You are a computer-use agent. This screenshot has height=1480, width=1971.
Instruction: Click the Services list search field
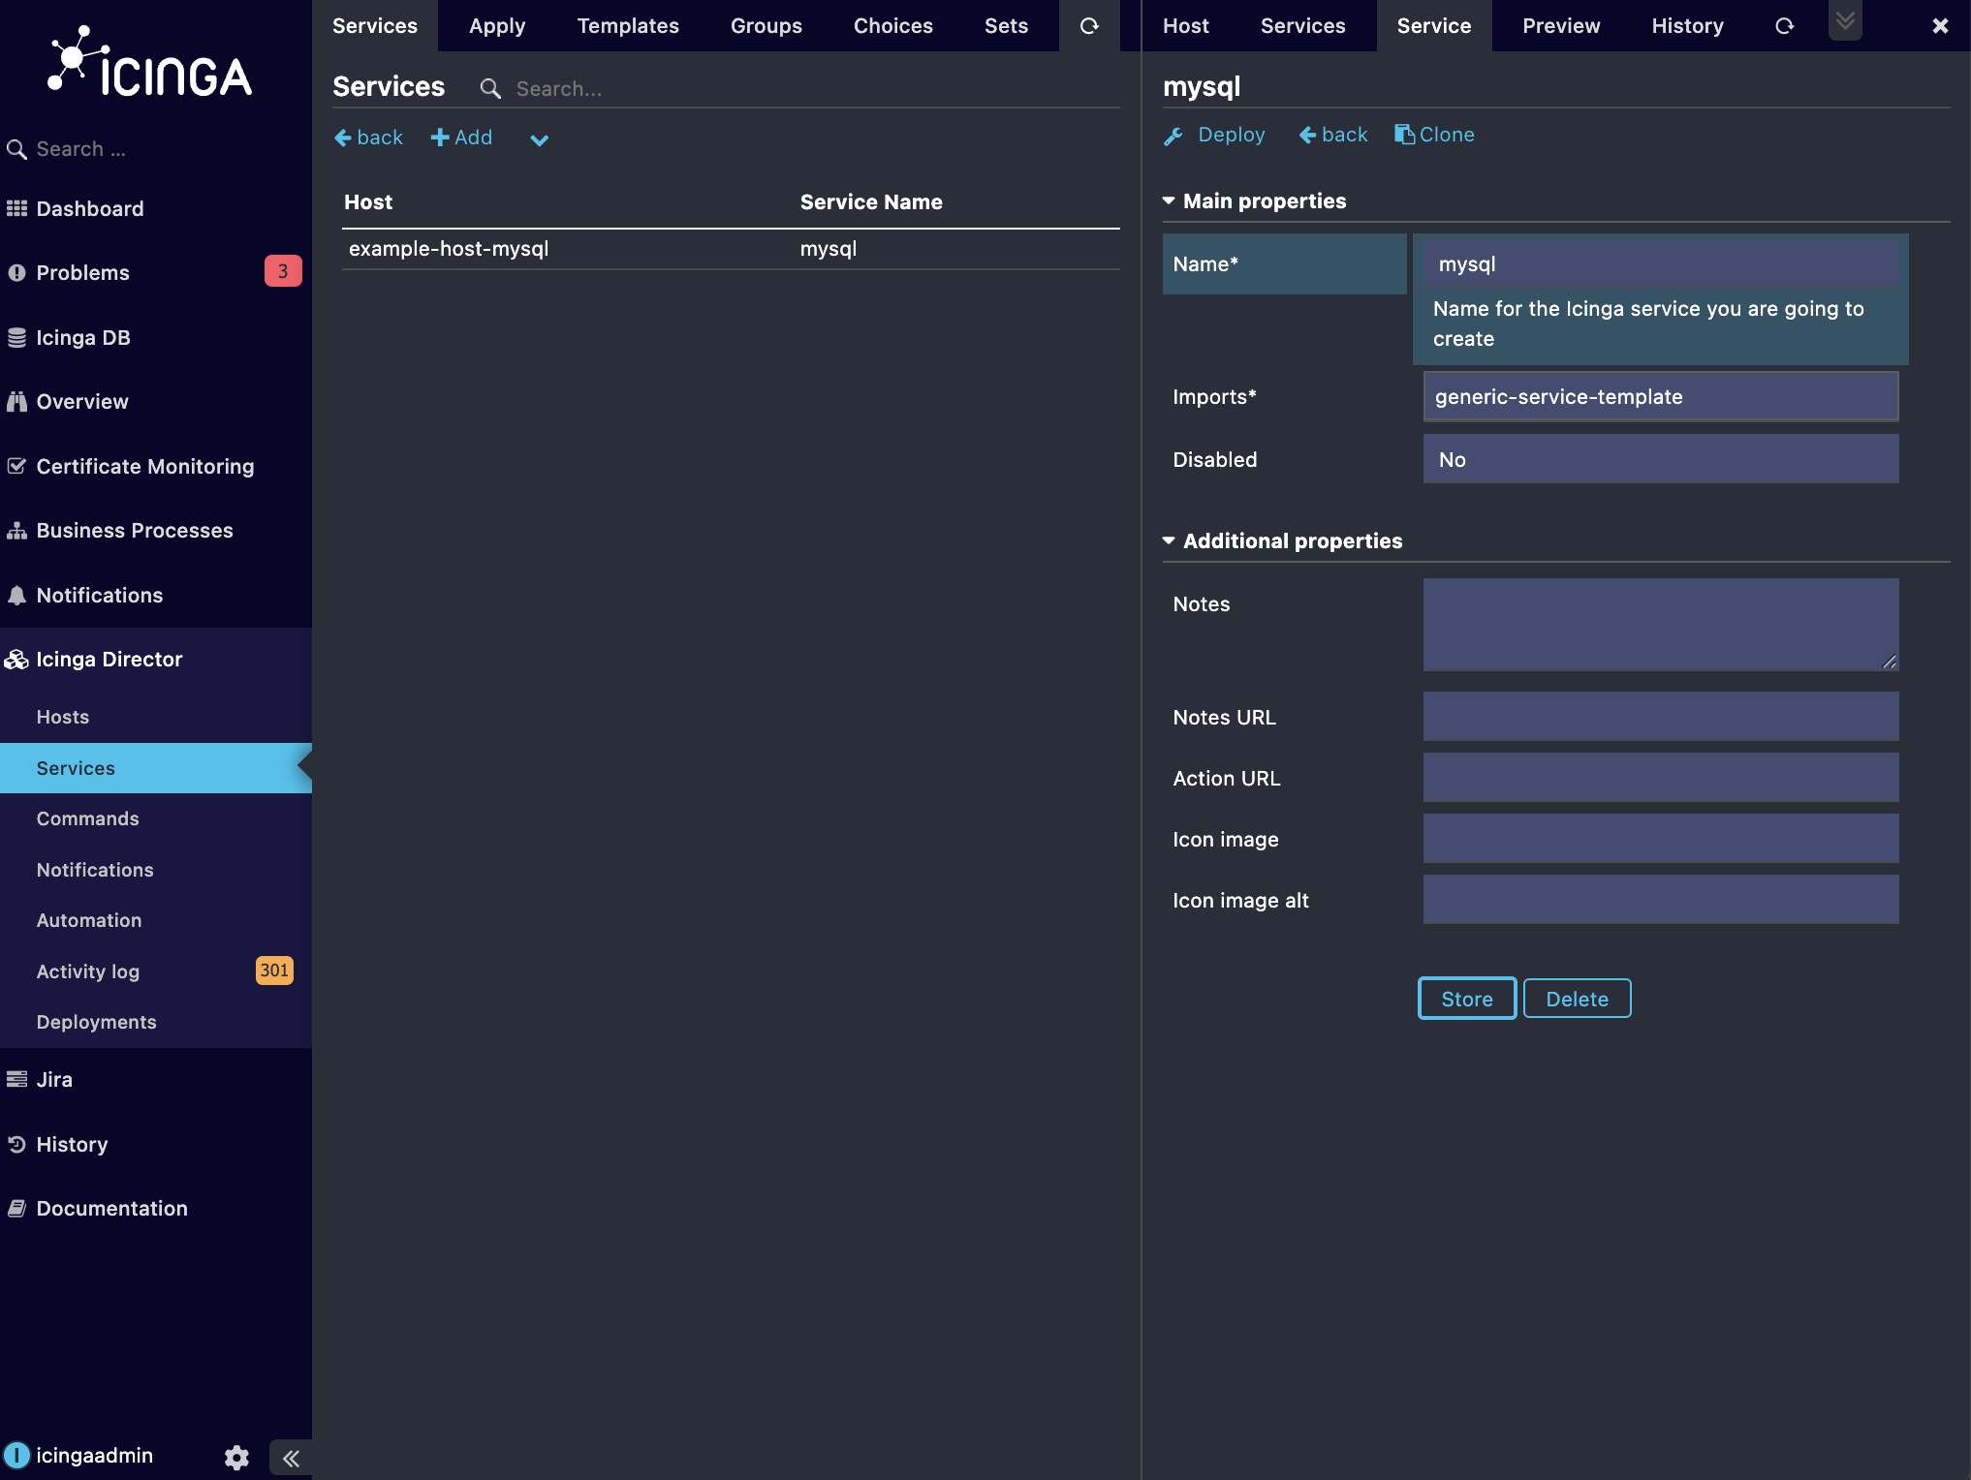click(814, 88)
